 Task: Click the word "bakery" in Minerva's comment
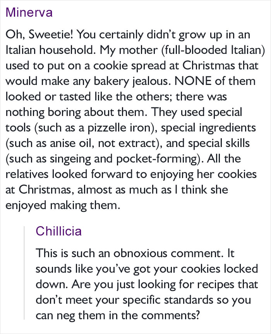click(x=111, y=81)
